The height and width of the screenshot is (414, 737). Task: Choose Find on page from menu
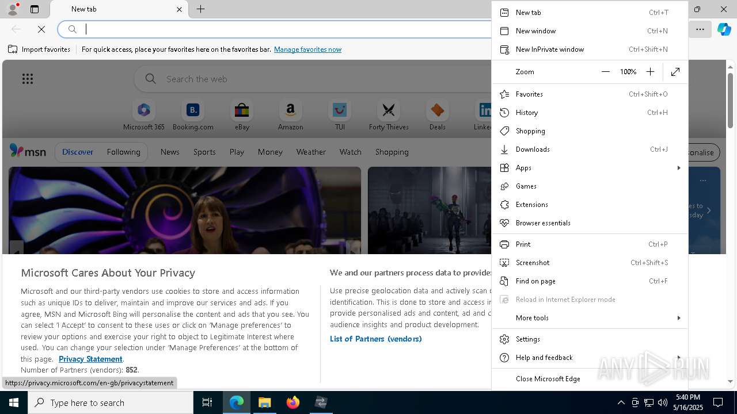click(x=590, y=281)
